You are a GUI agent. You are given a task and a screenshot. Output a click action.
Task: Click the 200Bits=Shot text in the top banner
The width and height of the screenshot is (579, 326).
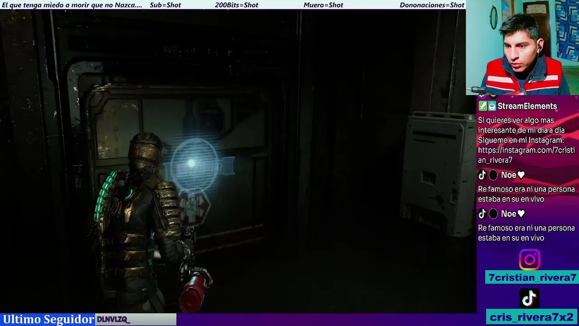tap(237, 5)
